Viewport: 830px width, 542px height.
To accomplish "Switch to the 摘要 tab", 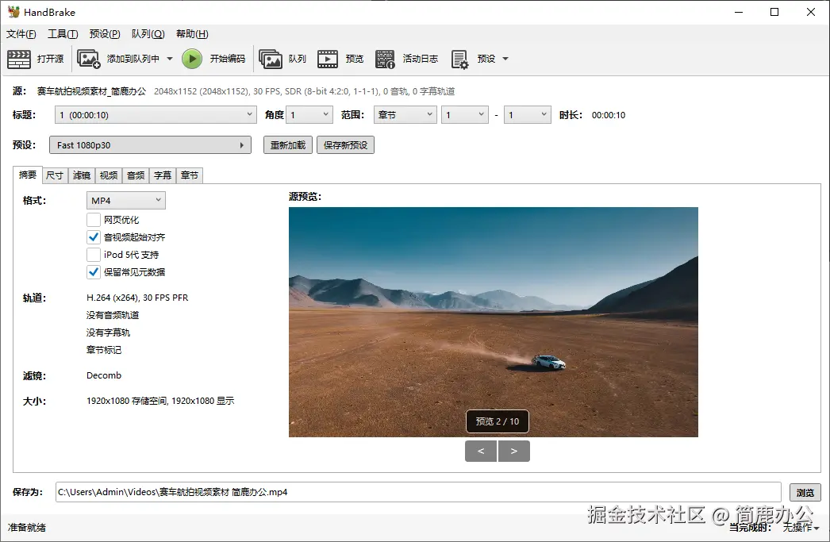I will coord(28,175).
